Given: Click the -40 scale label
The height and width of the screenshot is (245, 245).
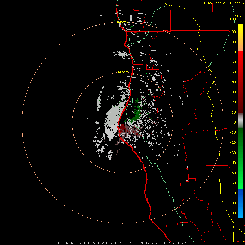Looking at the screenshot, I should 233,163.
